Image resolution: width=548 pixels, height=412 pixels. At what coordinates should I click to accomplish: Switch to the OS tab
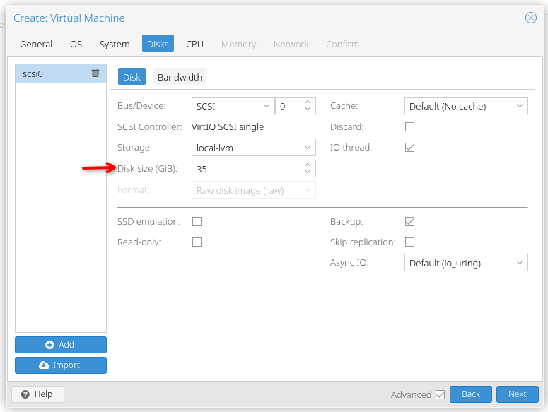pyautogui.click(x=76, y=44)
